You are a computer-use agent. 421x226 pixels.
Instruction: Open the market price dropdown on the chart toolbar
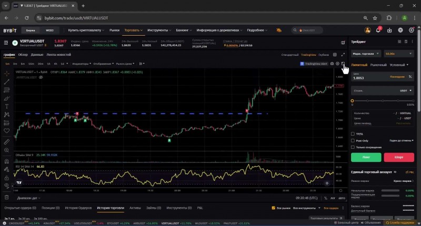125,64
